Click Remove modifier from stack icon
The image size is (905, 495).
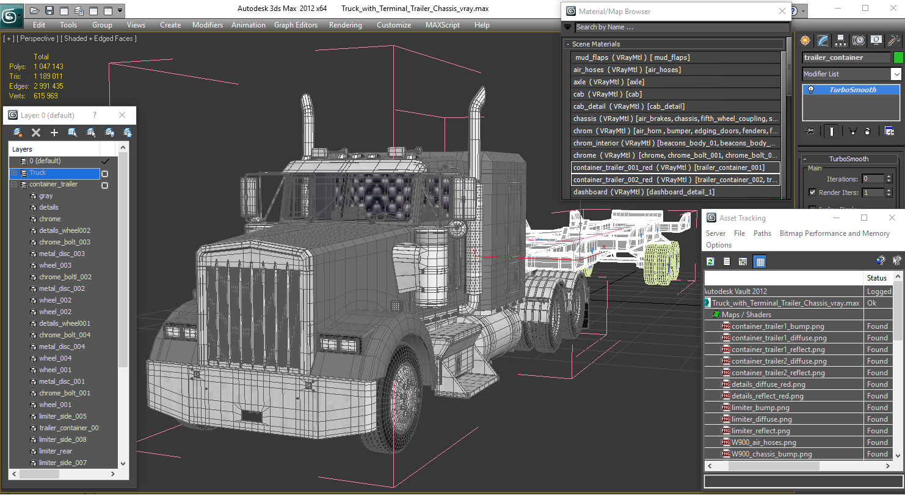pos(868,131)
